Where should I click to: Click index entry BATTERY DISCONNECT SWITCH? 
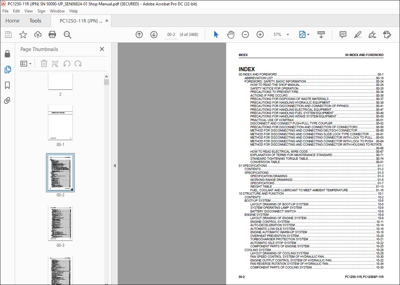coord(273,211)
